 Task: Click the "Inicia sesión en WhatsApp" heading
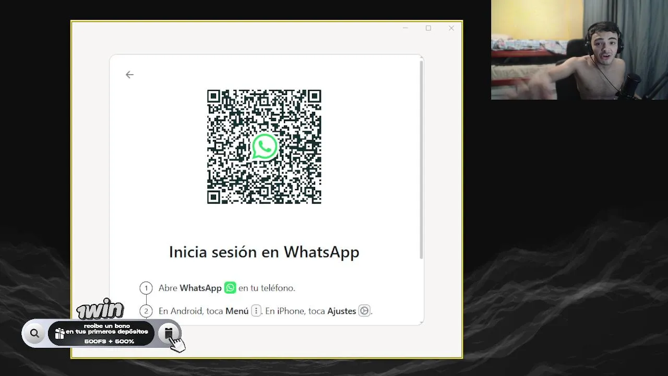click(264, 252)
